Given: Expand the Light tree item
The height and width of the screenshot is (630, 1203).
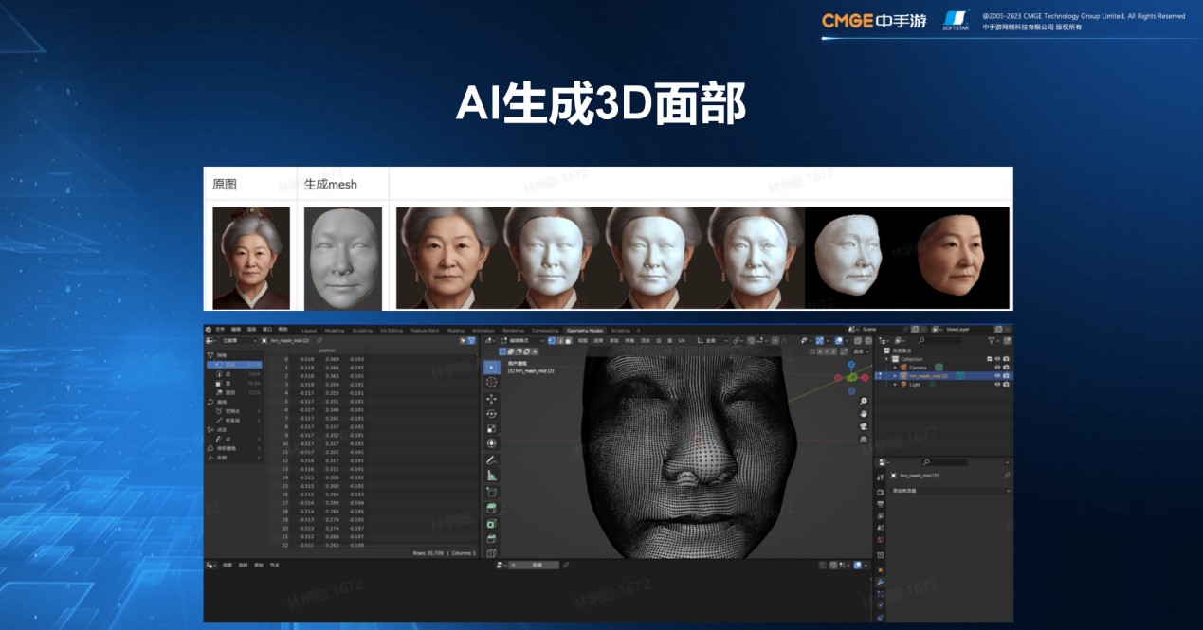Looking at the screenshot, I should click(x=895, y=385).
